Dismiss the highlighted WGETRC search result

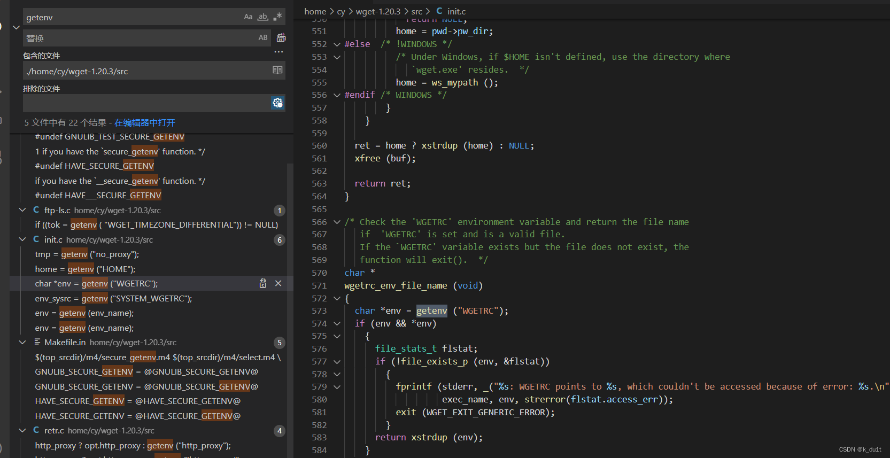click(278, 284)
